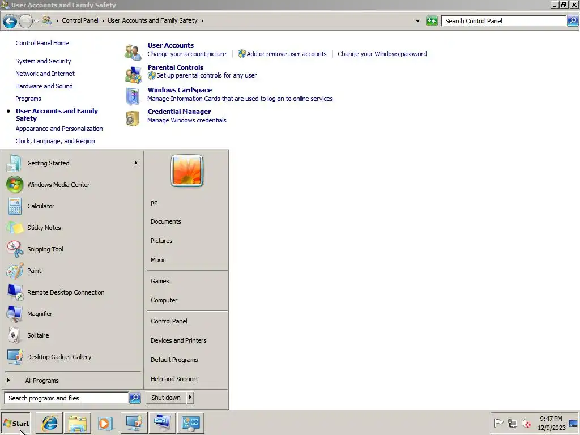Click Control Panel taskbar button
Image resolution: width=580 pixels, height=435 pixels.
tap(191, 423)
